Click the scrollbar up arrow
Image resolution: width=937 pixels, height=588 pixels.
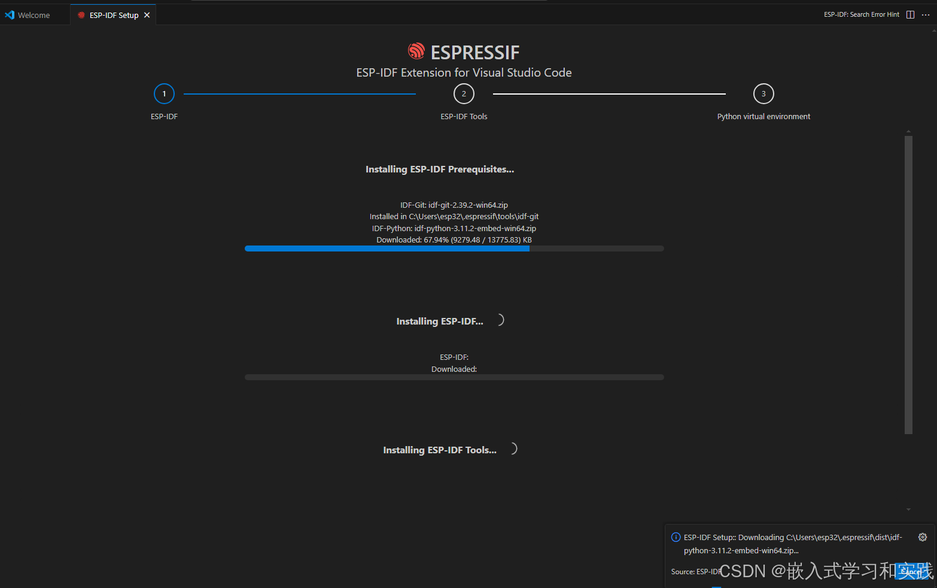908,131
